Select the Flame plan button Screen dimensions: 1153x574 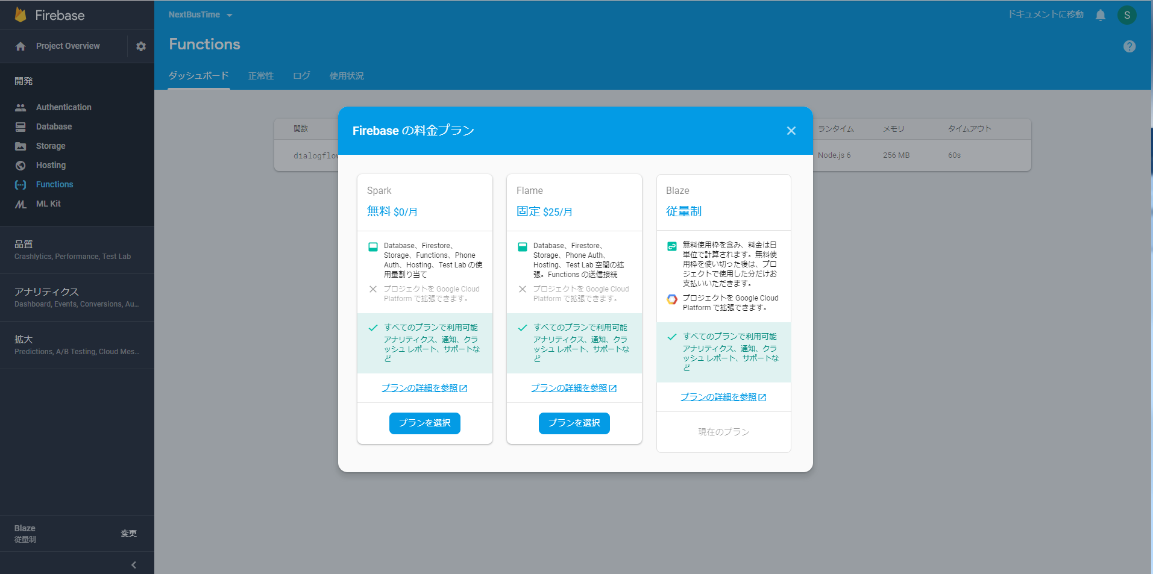point(574,423)
